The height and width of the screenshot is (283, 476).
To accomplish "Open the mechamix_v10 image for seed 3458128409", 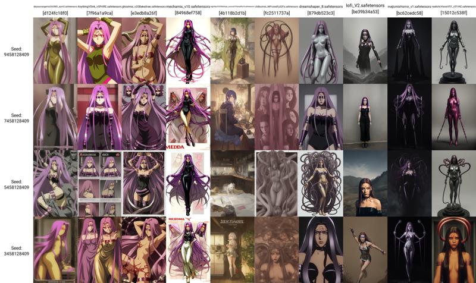I will pos(188,250).
